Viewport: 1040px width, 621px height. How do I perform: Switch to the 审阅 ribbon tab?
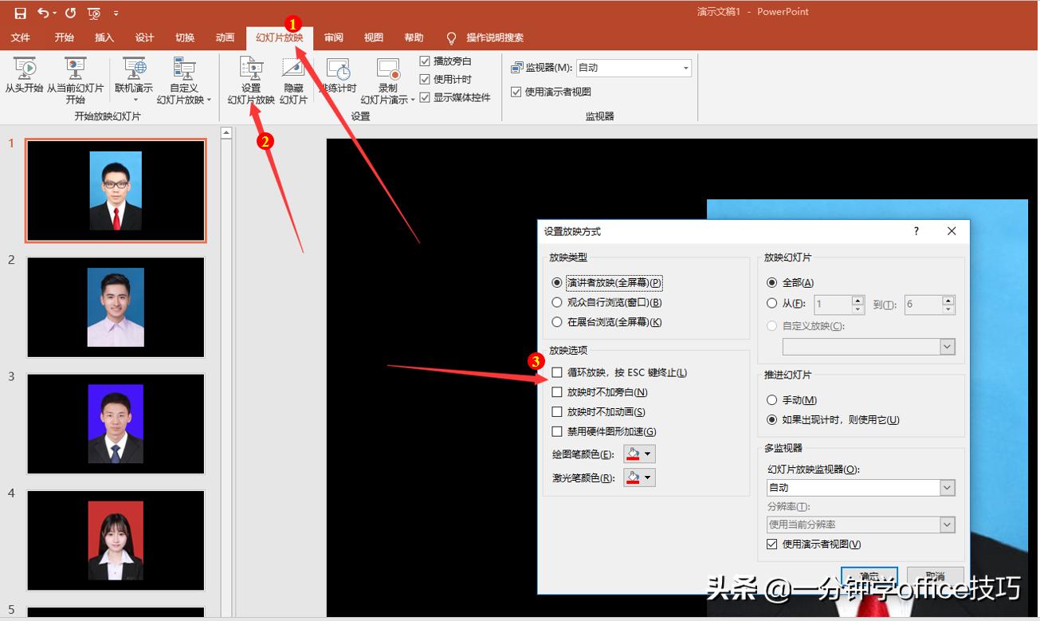pyautogui.click(x=334, y=37)
